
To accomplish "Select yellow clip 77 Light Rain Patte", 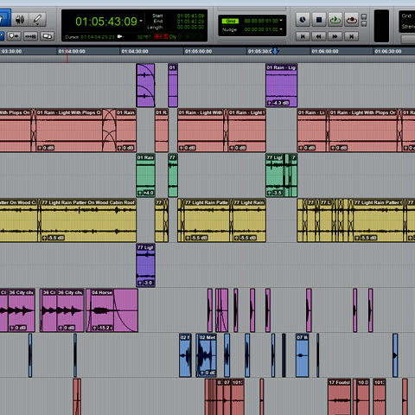I will (x=207, y=220).
